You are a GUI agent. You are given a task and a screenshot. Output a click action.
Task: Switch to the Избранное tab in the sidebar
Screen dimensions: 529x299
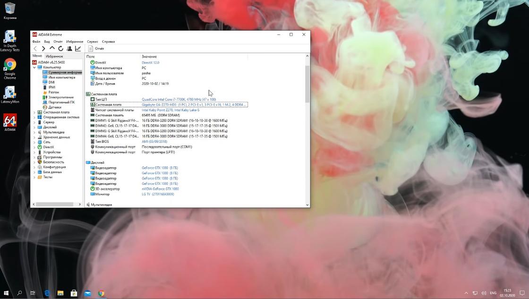[x=54, y=56]
